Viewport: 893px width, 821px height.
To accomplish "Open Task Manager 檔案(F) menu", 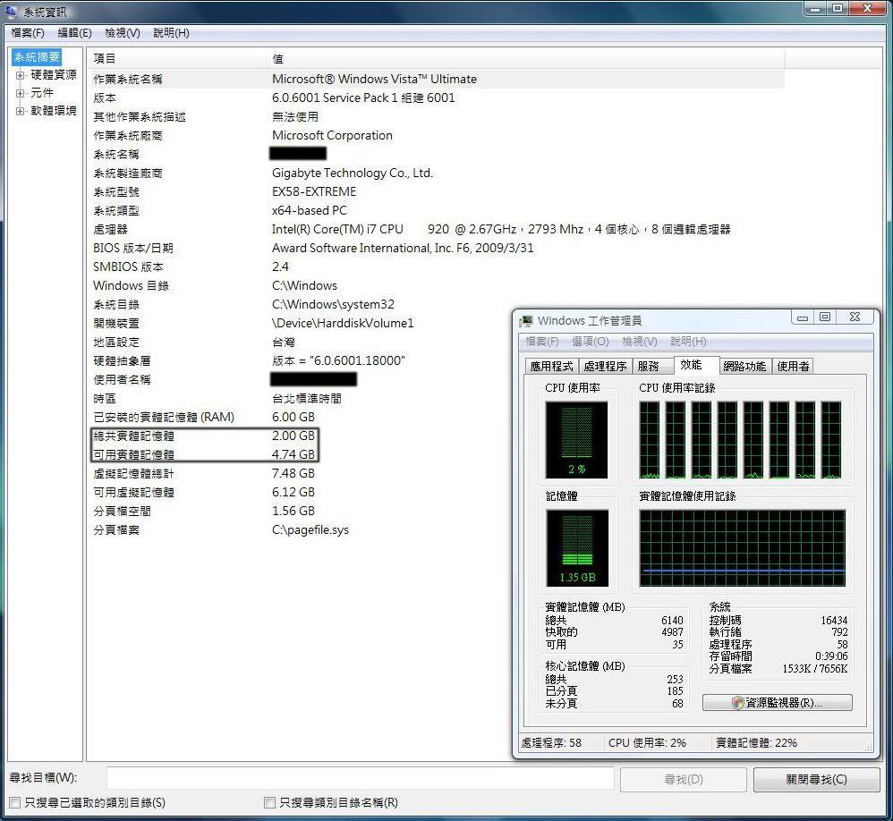I will [541, 341].
